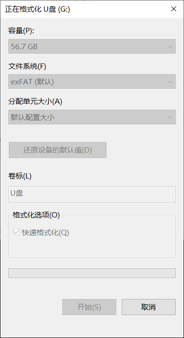Viewport: 184px width, 338px height.
Task: Expand the 默认配置大小 allocation size dropdown
Action: tap(92, 117)
